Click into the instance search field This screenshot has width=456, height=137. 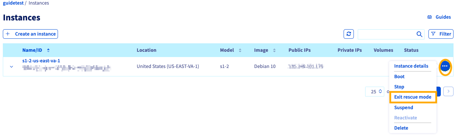pyautogui.click(x=387, y=34)
